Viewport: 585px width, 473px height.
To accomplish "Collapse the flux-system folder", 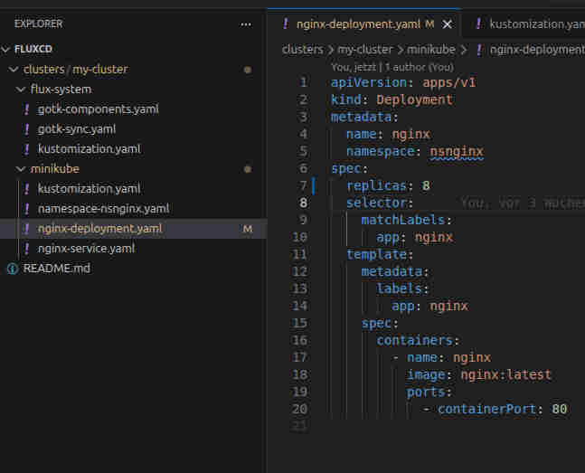I will coord(22,90).
